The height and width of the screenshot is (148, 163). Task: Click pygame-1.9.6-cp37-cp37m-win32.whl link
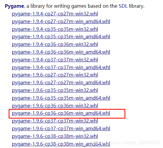point(55,121)
